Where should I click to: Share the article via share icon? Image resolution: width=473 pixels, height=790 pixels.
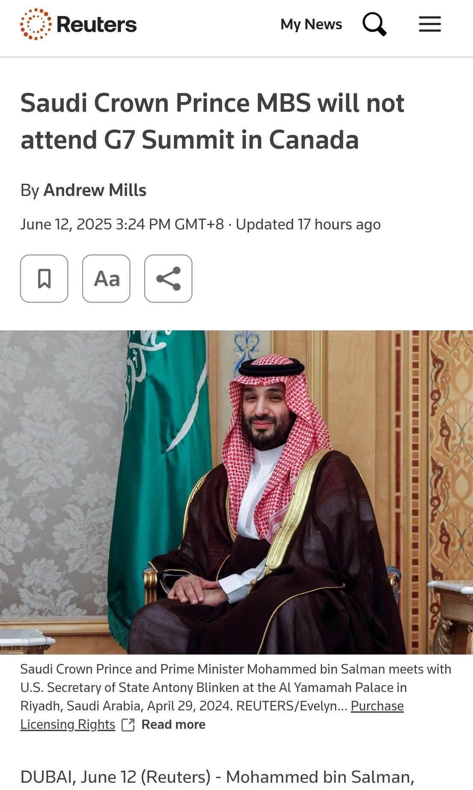click(x=168, y=278)
